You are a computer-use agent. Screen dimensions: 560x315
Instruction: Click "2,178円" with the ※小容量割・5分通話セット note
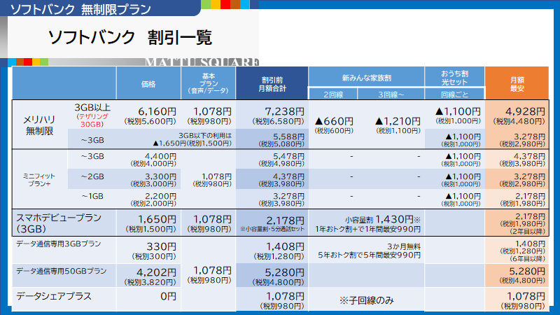click(285, 220)
